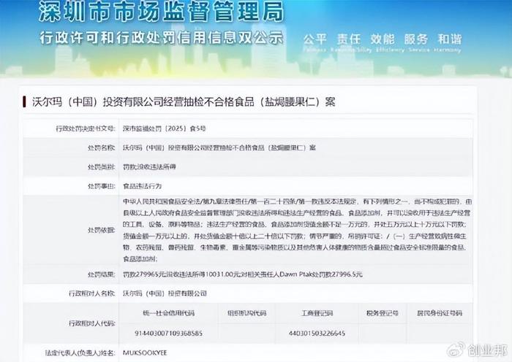Click the 服务 motto word in banner
This screenshot has width=512, height=362.
coord(415,39)
